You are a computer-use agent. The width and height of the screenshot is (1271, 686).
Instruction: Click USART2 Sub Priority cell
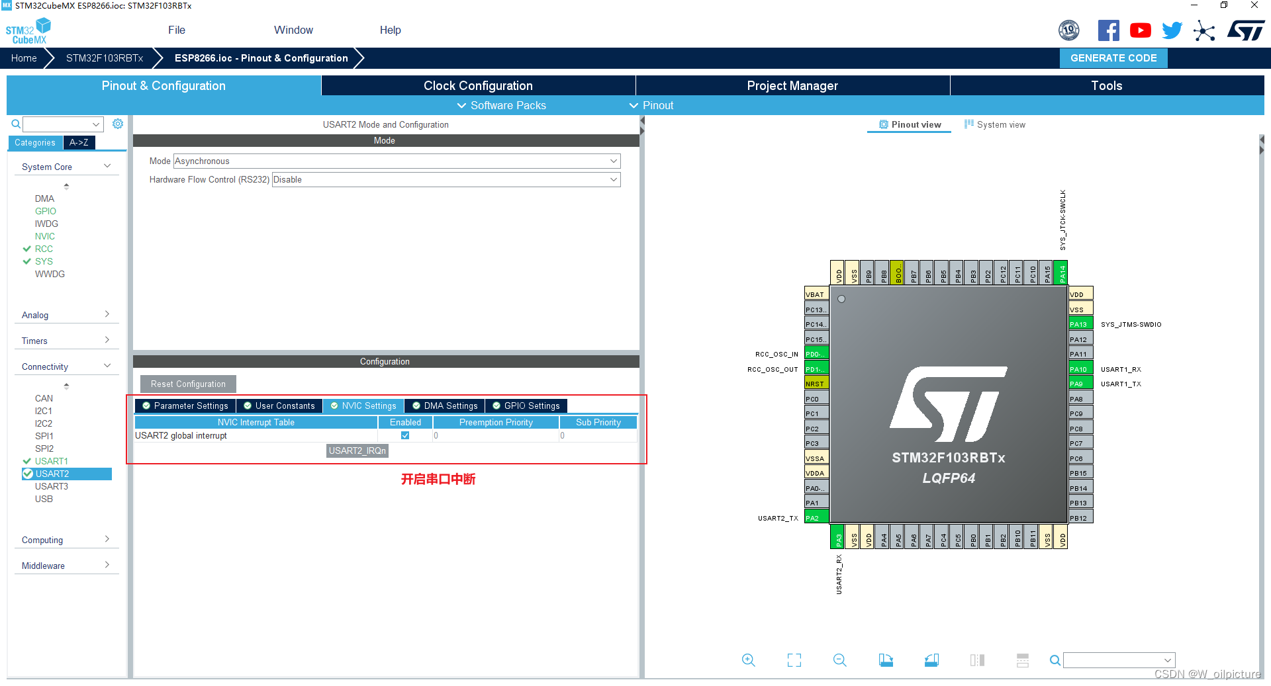click(x=598, y=435)
